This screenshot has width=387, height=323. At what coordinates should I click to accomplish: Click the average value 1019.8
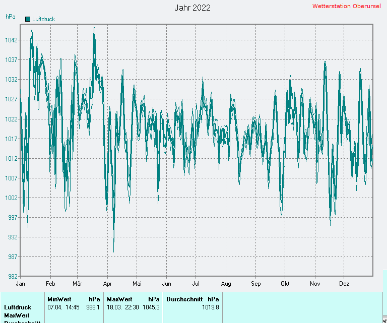[x=211, y=307]
